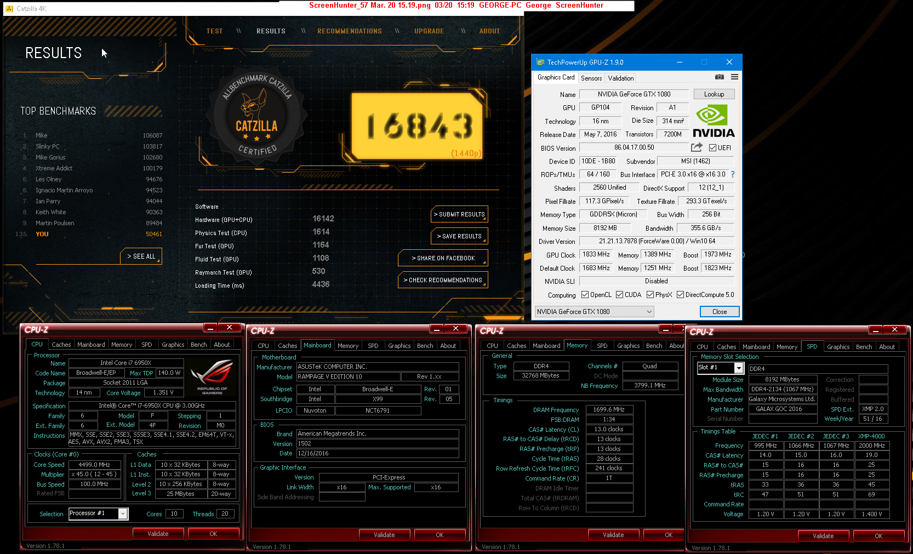The height and width of the screenshot is (554, 913).
Task: Open the Graphics Card tab in GPU-Z
Action: pyautogui.click(x=556, y=77)
